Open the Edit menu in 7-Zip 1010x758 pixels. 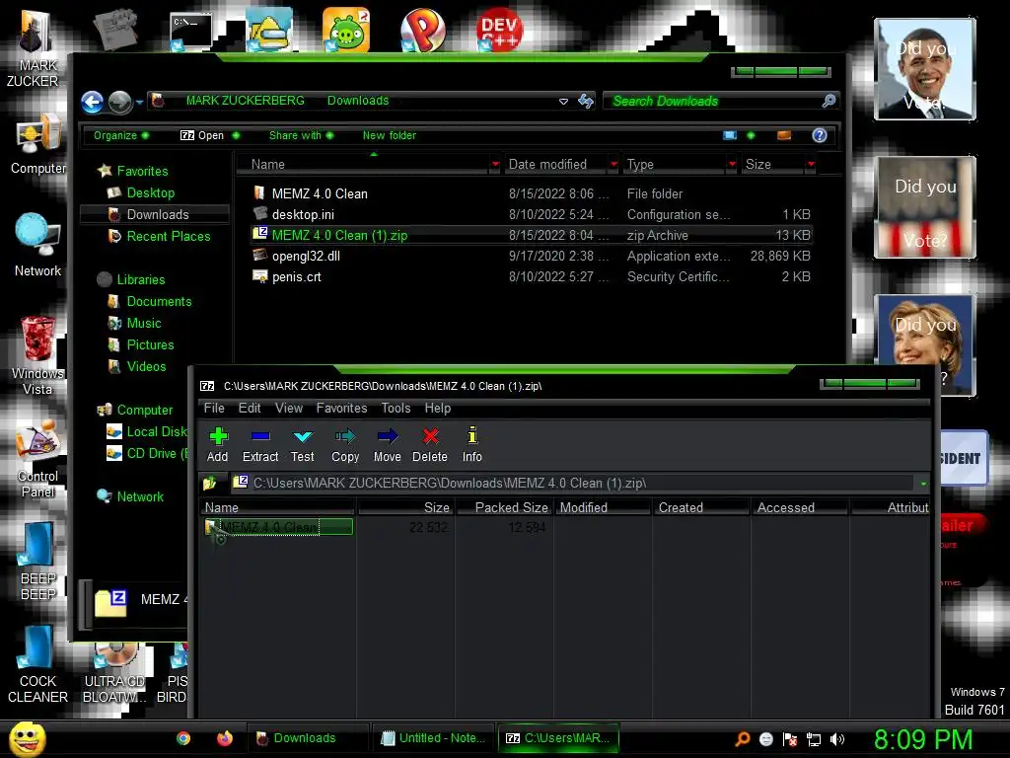point(250,408)
